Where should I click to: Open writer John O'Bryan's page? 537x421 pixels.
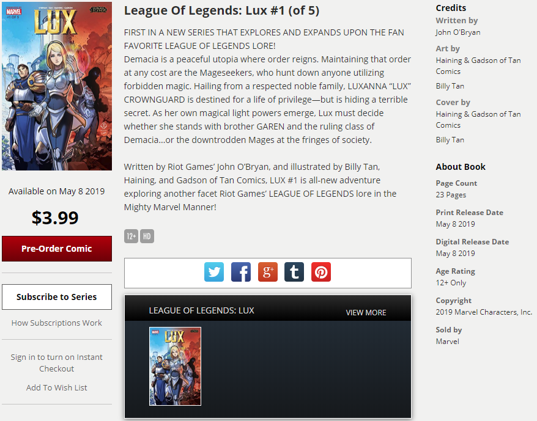tap(458, 32)
